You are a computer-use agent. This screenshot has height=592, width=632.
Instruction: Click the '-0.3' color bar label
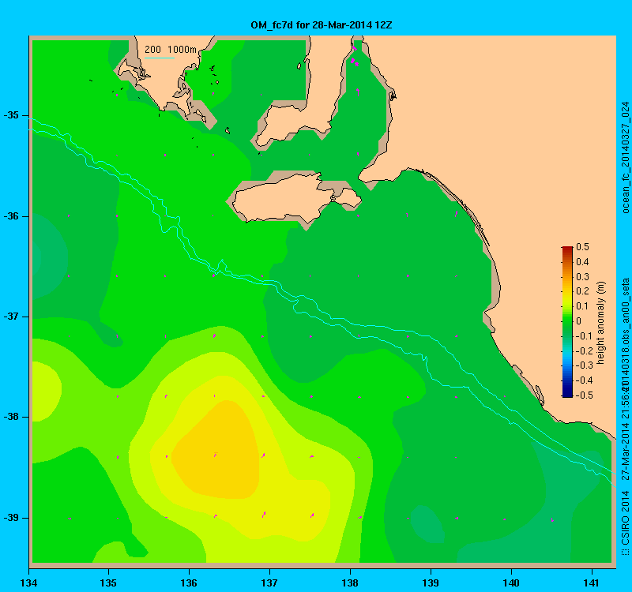(x=584, y=365)
